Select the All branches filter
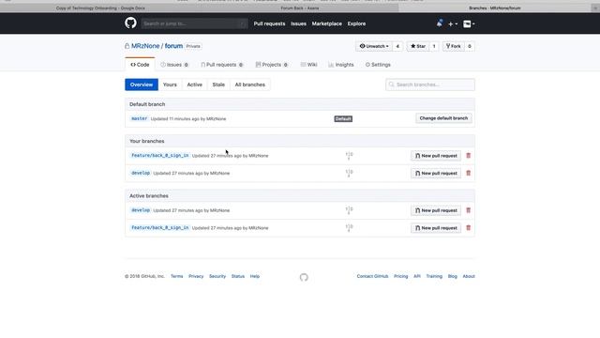The width and height of the screenshot is (600, 338). pyautogui.click(x=250, y=84)
